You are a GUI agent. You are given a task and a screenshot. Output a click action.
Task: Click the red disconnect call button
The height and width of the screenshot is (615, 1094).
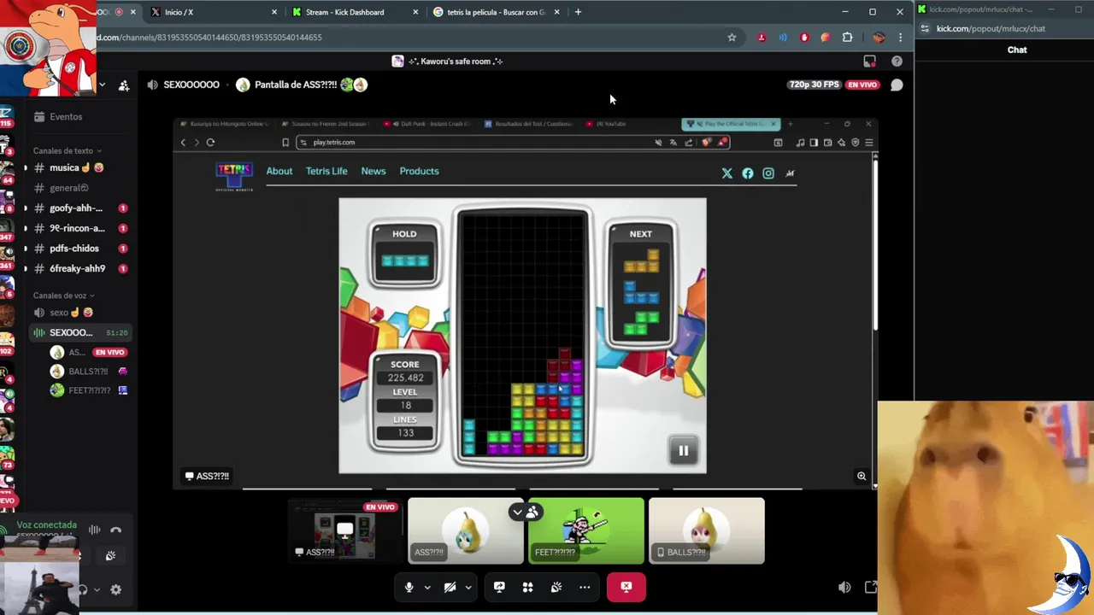click(626, 587)
